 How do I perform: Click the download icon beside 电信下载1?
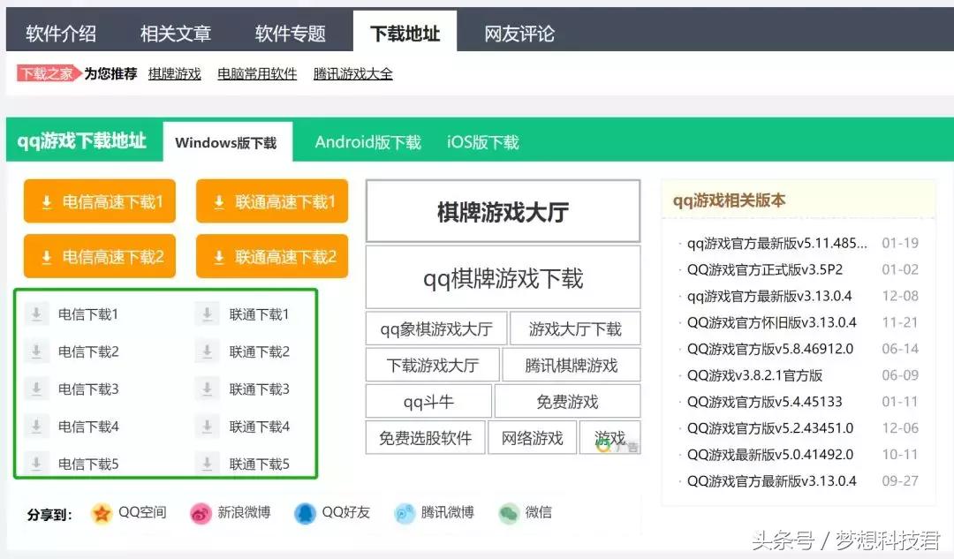pyautogui.click(x=36, y=313)
